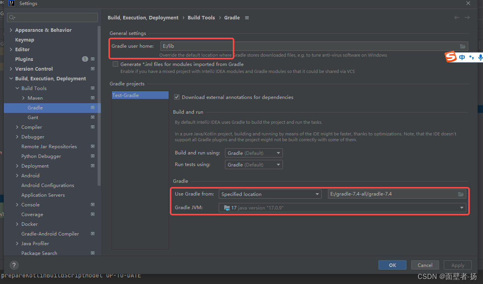This screenshot has width=483, height=284.
Task: Open Android Configurations settings
Action: click(x=48, y=185)
